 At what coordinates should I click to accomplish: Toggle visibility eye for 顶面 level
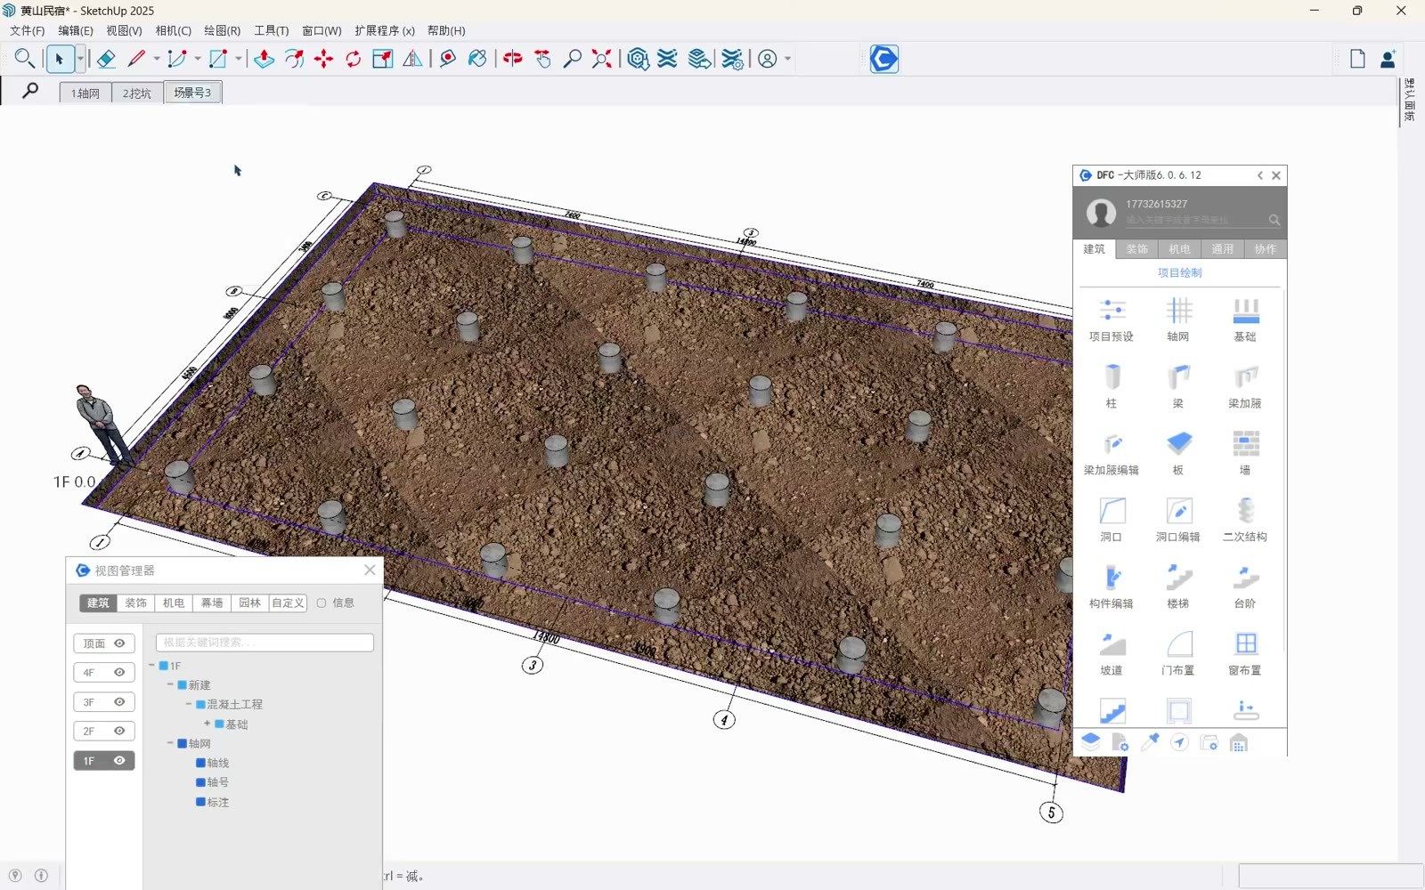pos(119,643)
